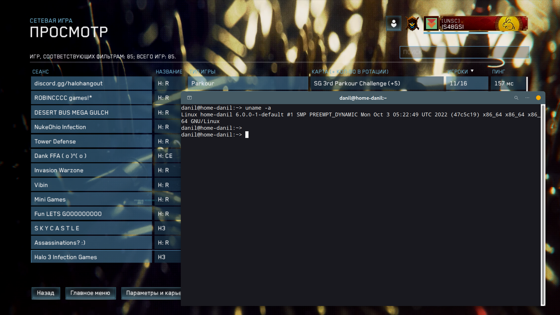560x315 pixels.
Task: Select the Dank FFA session row
Action: [91, 156]
